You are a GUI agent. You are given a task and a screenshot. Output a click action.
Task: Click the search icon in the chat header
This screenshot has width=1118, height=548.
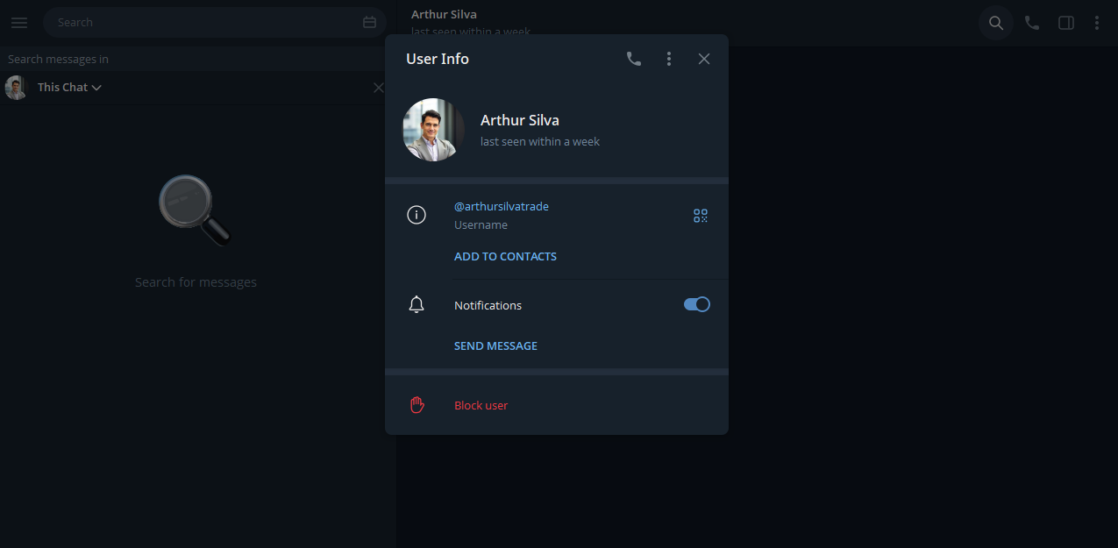pos(995,23)
